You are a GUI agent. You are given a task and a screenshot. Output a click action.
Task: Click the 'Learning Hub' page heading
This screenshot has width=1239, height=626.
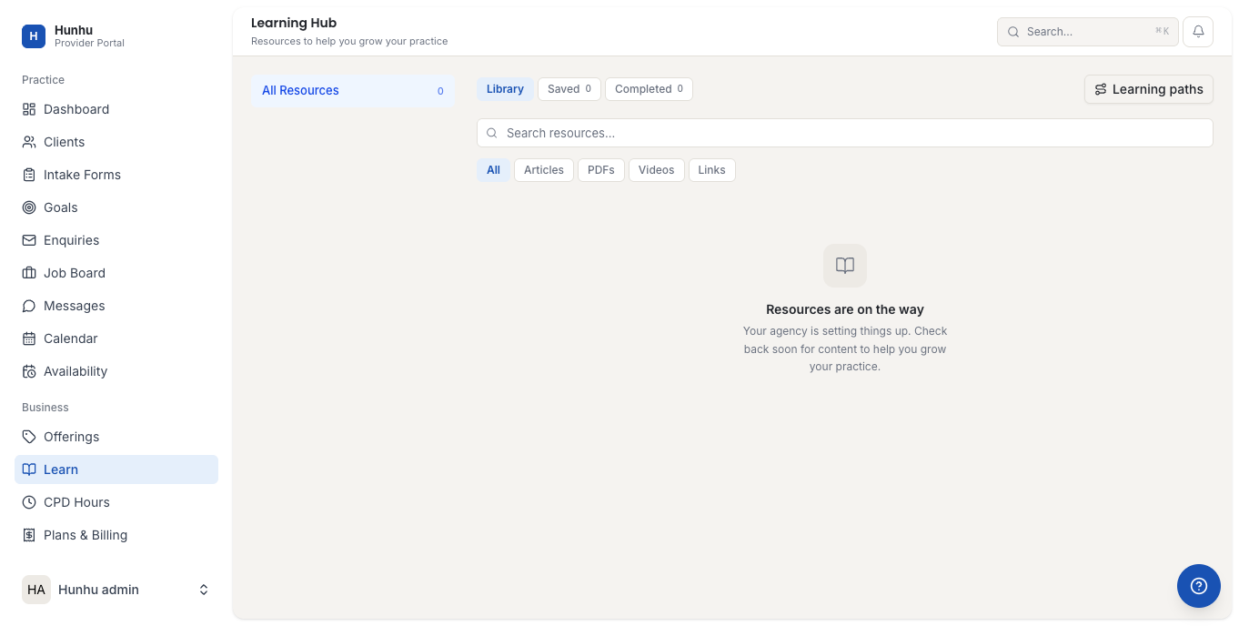(294, 23)
